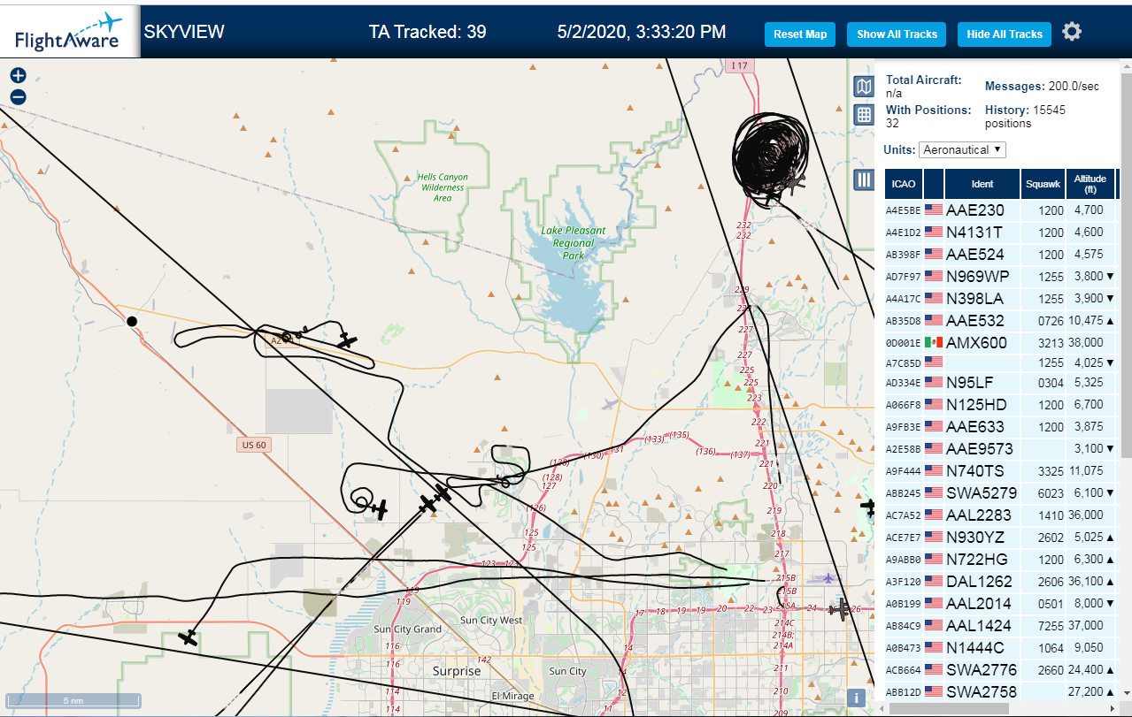Click Reset Map button
The height and width of the screenshot is (717, 1132).
point(800,34)
